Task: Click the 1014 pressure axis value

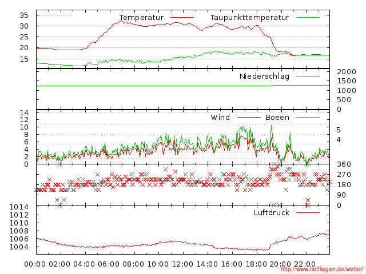Action: coord(19,207)
